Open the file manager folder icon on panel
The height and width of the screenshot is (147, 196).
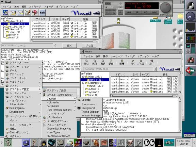(x=61, y=143)
